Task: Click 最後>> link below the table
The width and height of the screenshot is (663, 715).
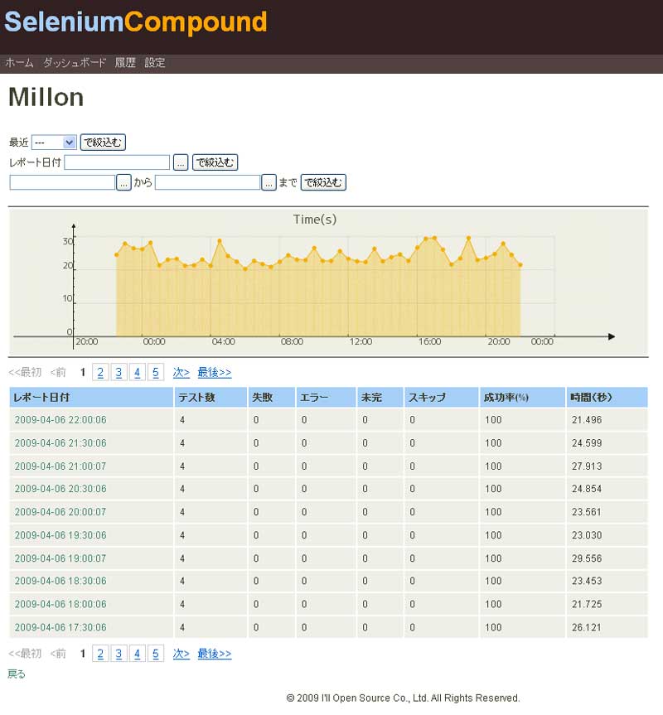Action: point(215,654)
